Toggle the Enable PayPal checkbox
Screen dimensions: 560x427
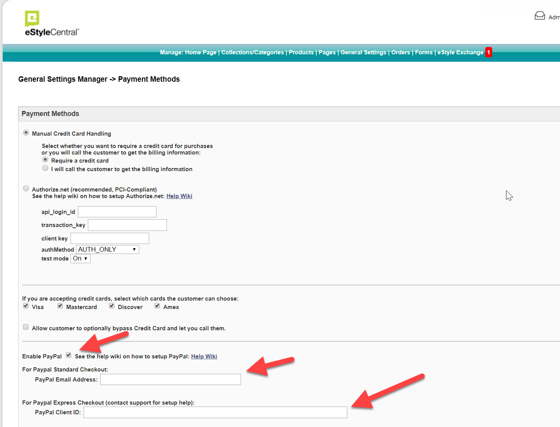point(69,355)
